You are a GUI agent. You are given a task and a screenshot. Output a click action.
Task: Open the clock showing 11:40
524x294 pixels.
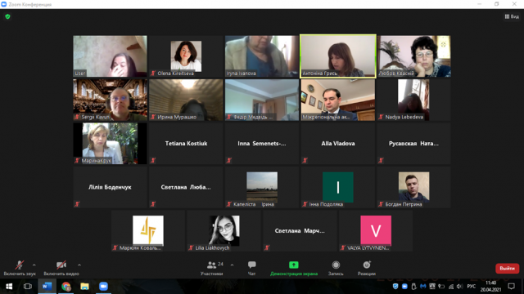pos(491,287)
